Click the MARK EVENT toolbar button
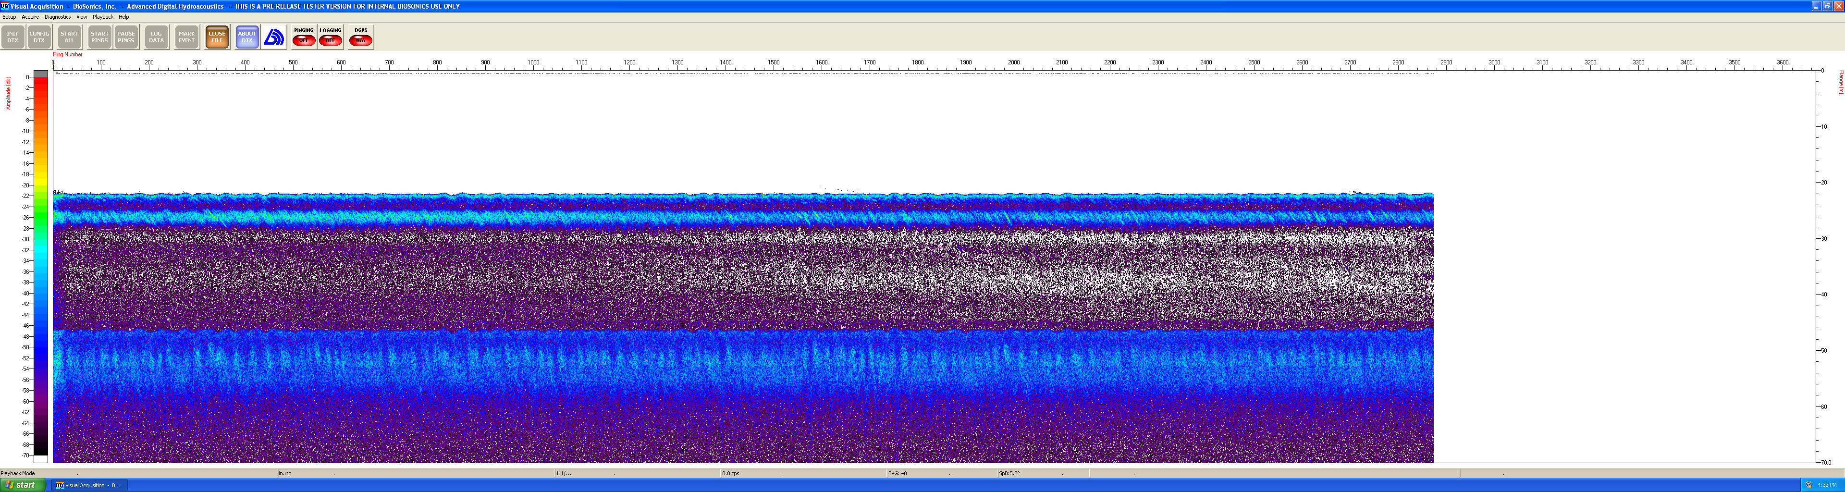Screen dimensions: 1845x492 (187, 37)
